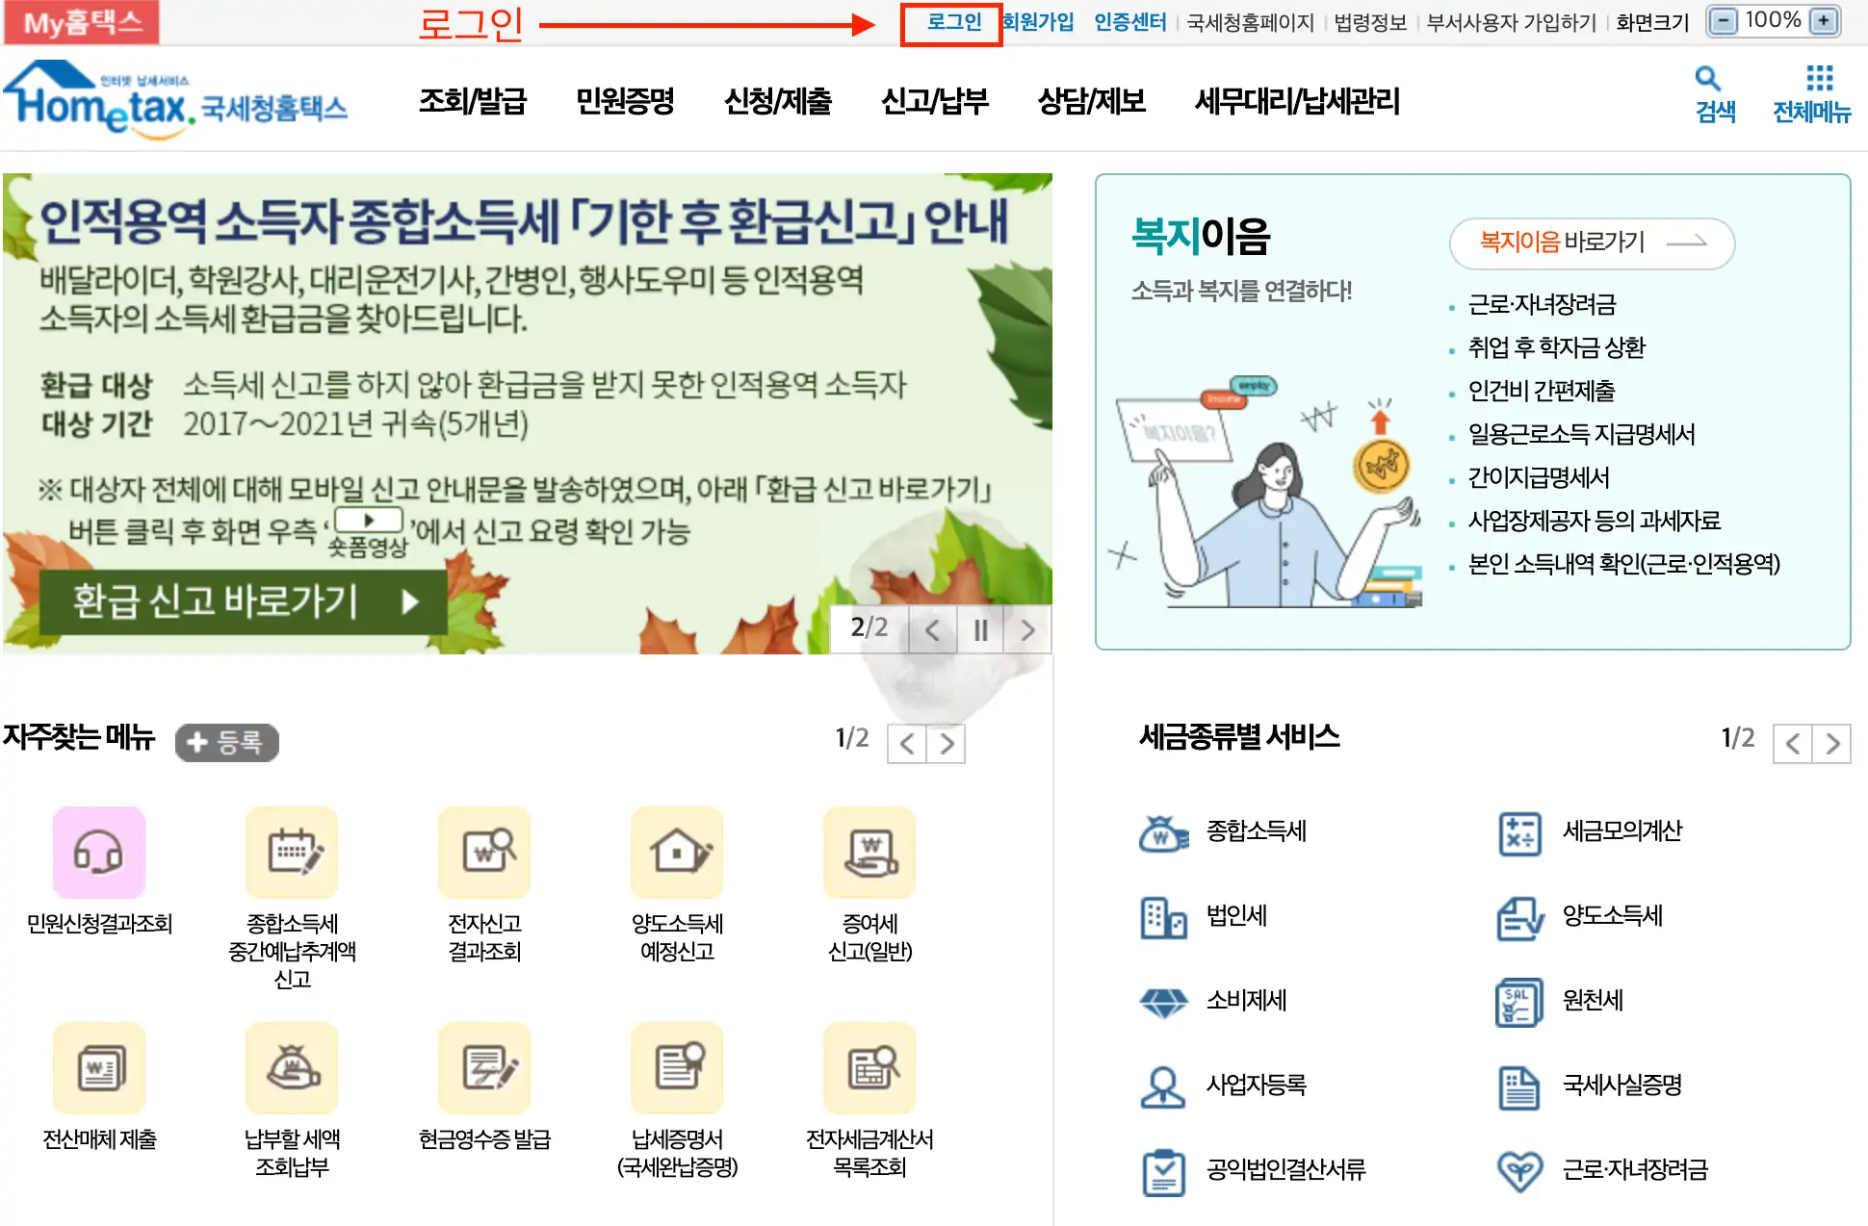Open the 현금영수증 발급 icon

click(484, 1068)
